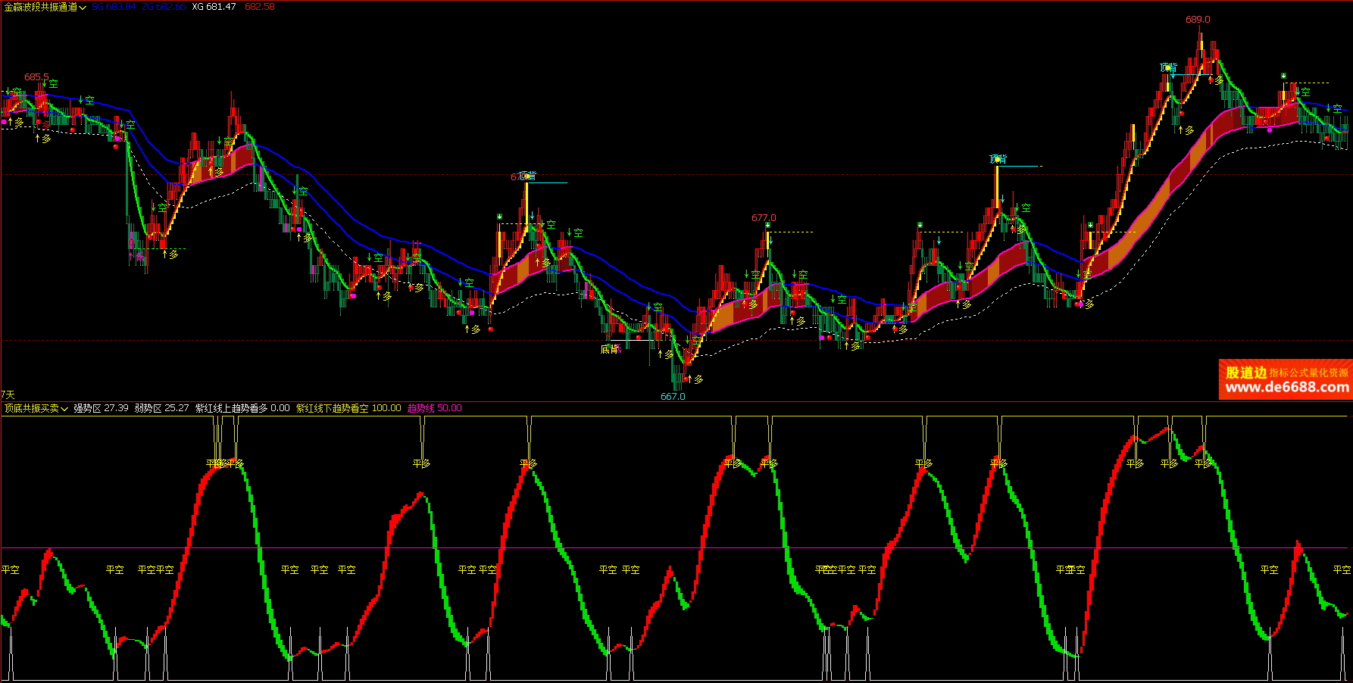Click the 667.0 low price label
The image size is (1353, 683).
coord(673,396)
